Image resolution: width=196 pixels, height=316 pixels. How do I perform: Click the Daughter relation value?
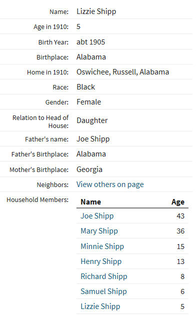point(92,120)
